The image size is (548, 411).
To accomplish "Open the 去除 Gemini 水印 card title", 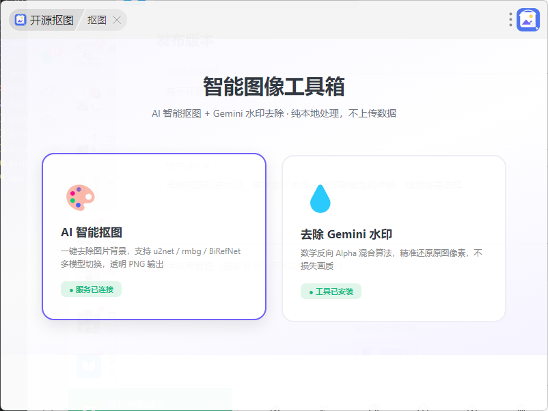I will (x=346, y=234).
